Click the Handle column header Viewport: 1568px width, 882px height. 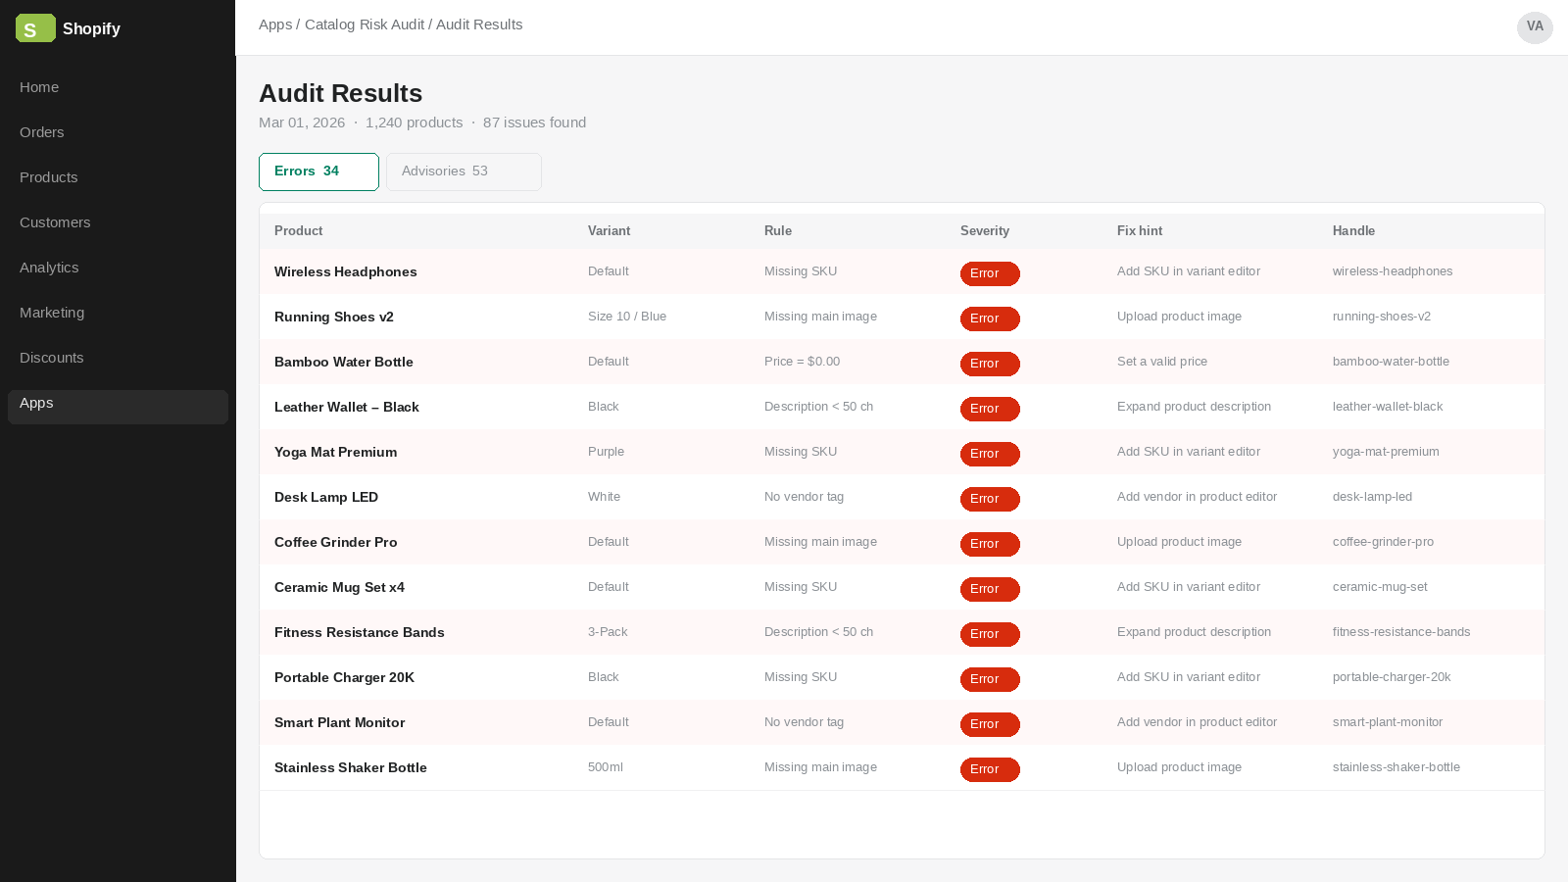tap(1353, 231)
